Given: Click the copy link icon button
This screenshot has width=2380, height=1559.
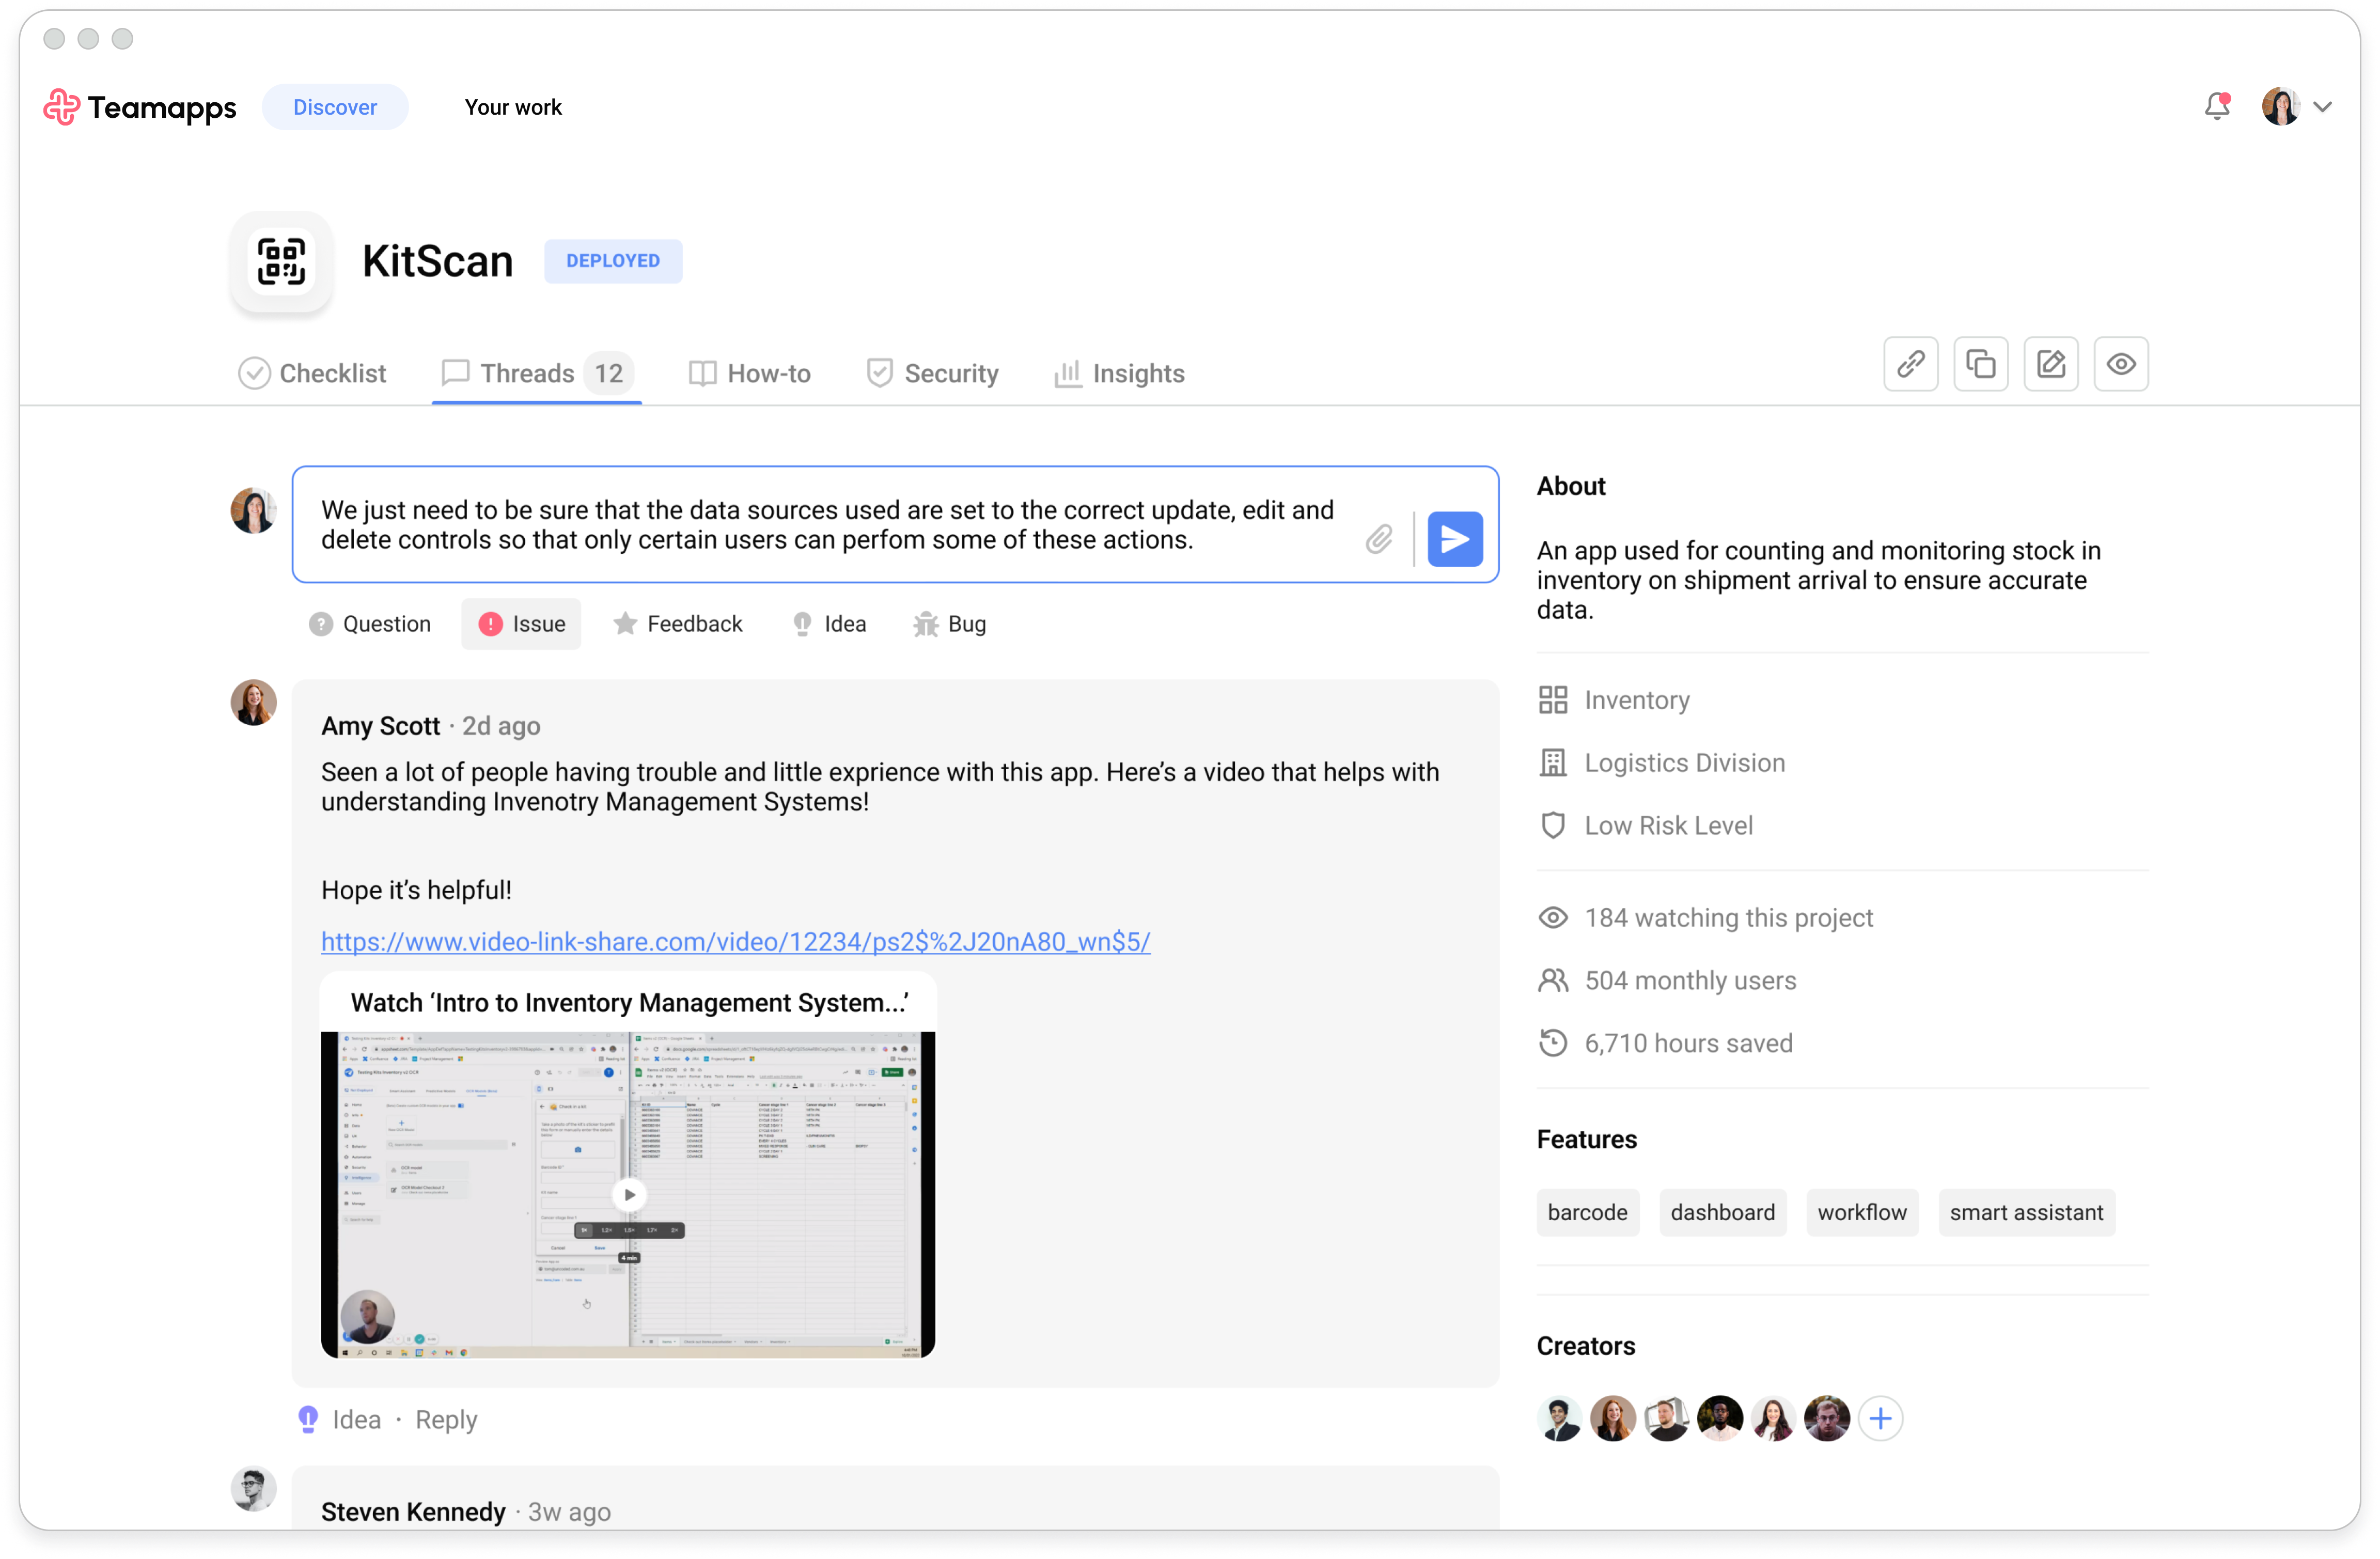Looking at the screenshot, I should [x=1910, y=364].
